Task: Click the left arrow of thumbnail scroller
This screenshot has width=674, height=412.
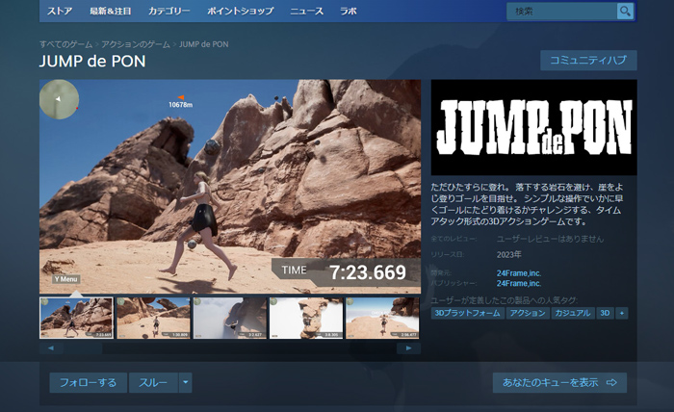Action: coord(51,348)
